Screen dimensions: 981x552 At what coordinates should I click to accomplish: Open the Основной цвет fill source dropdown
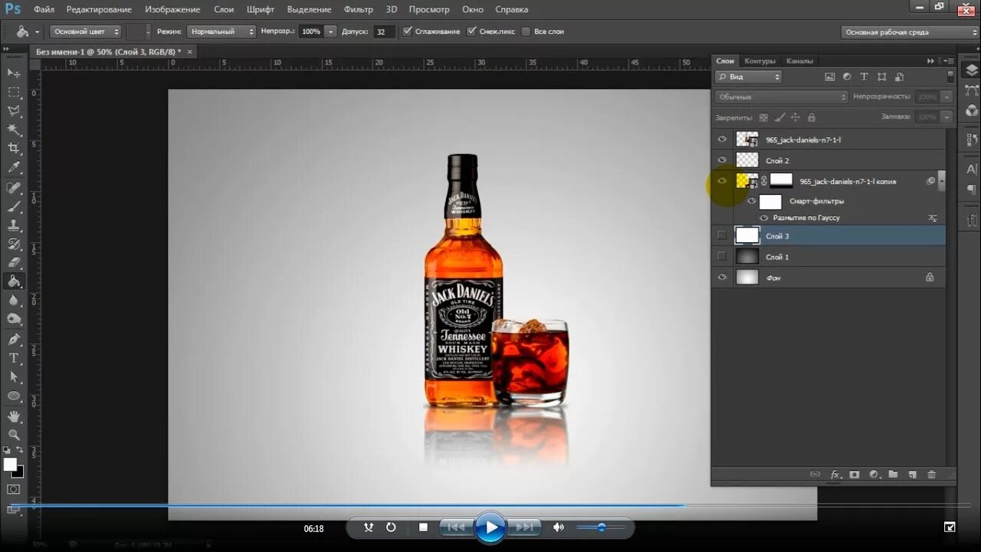click(86, 31)
